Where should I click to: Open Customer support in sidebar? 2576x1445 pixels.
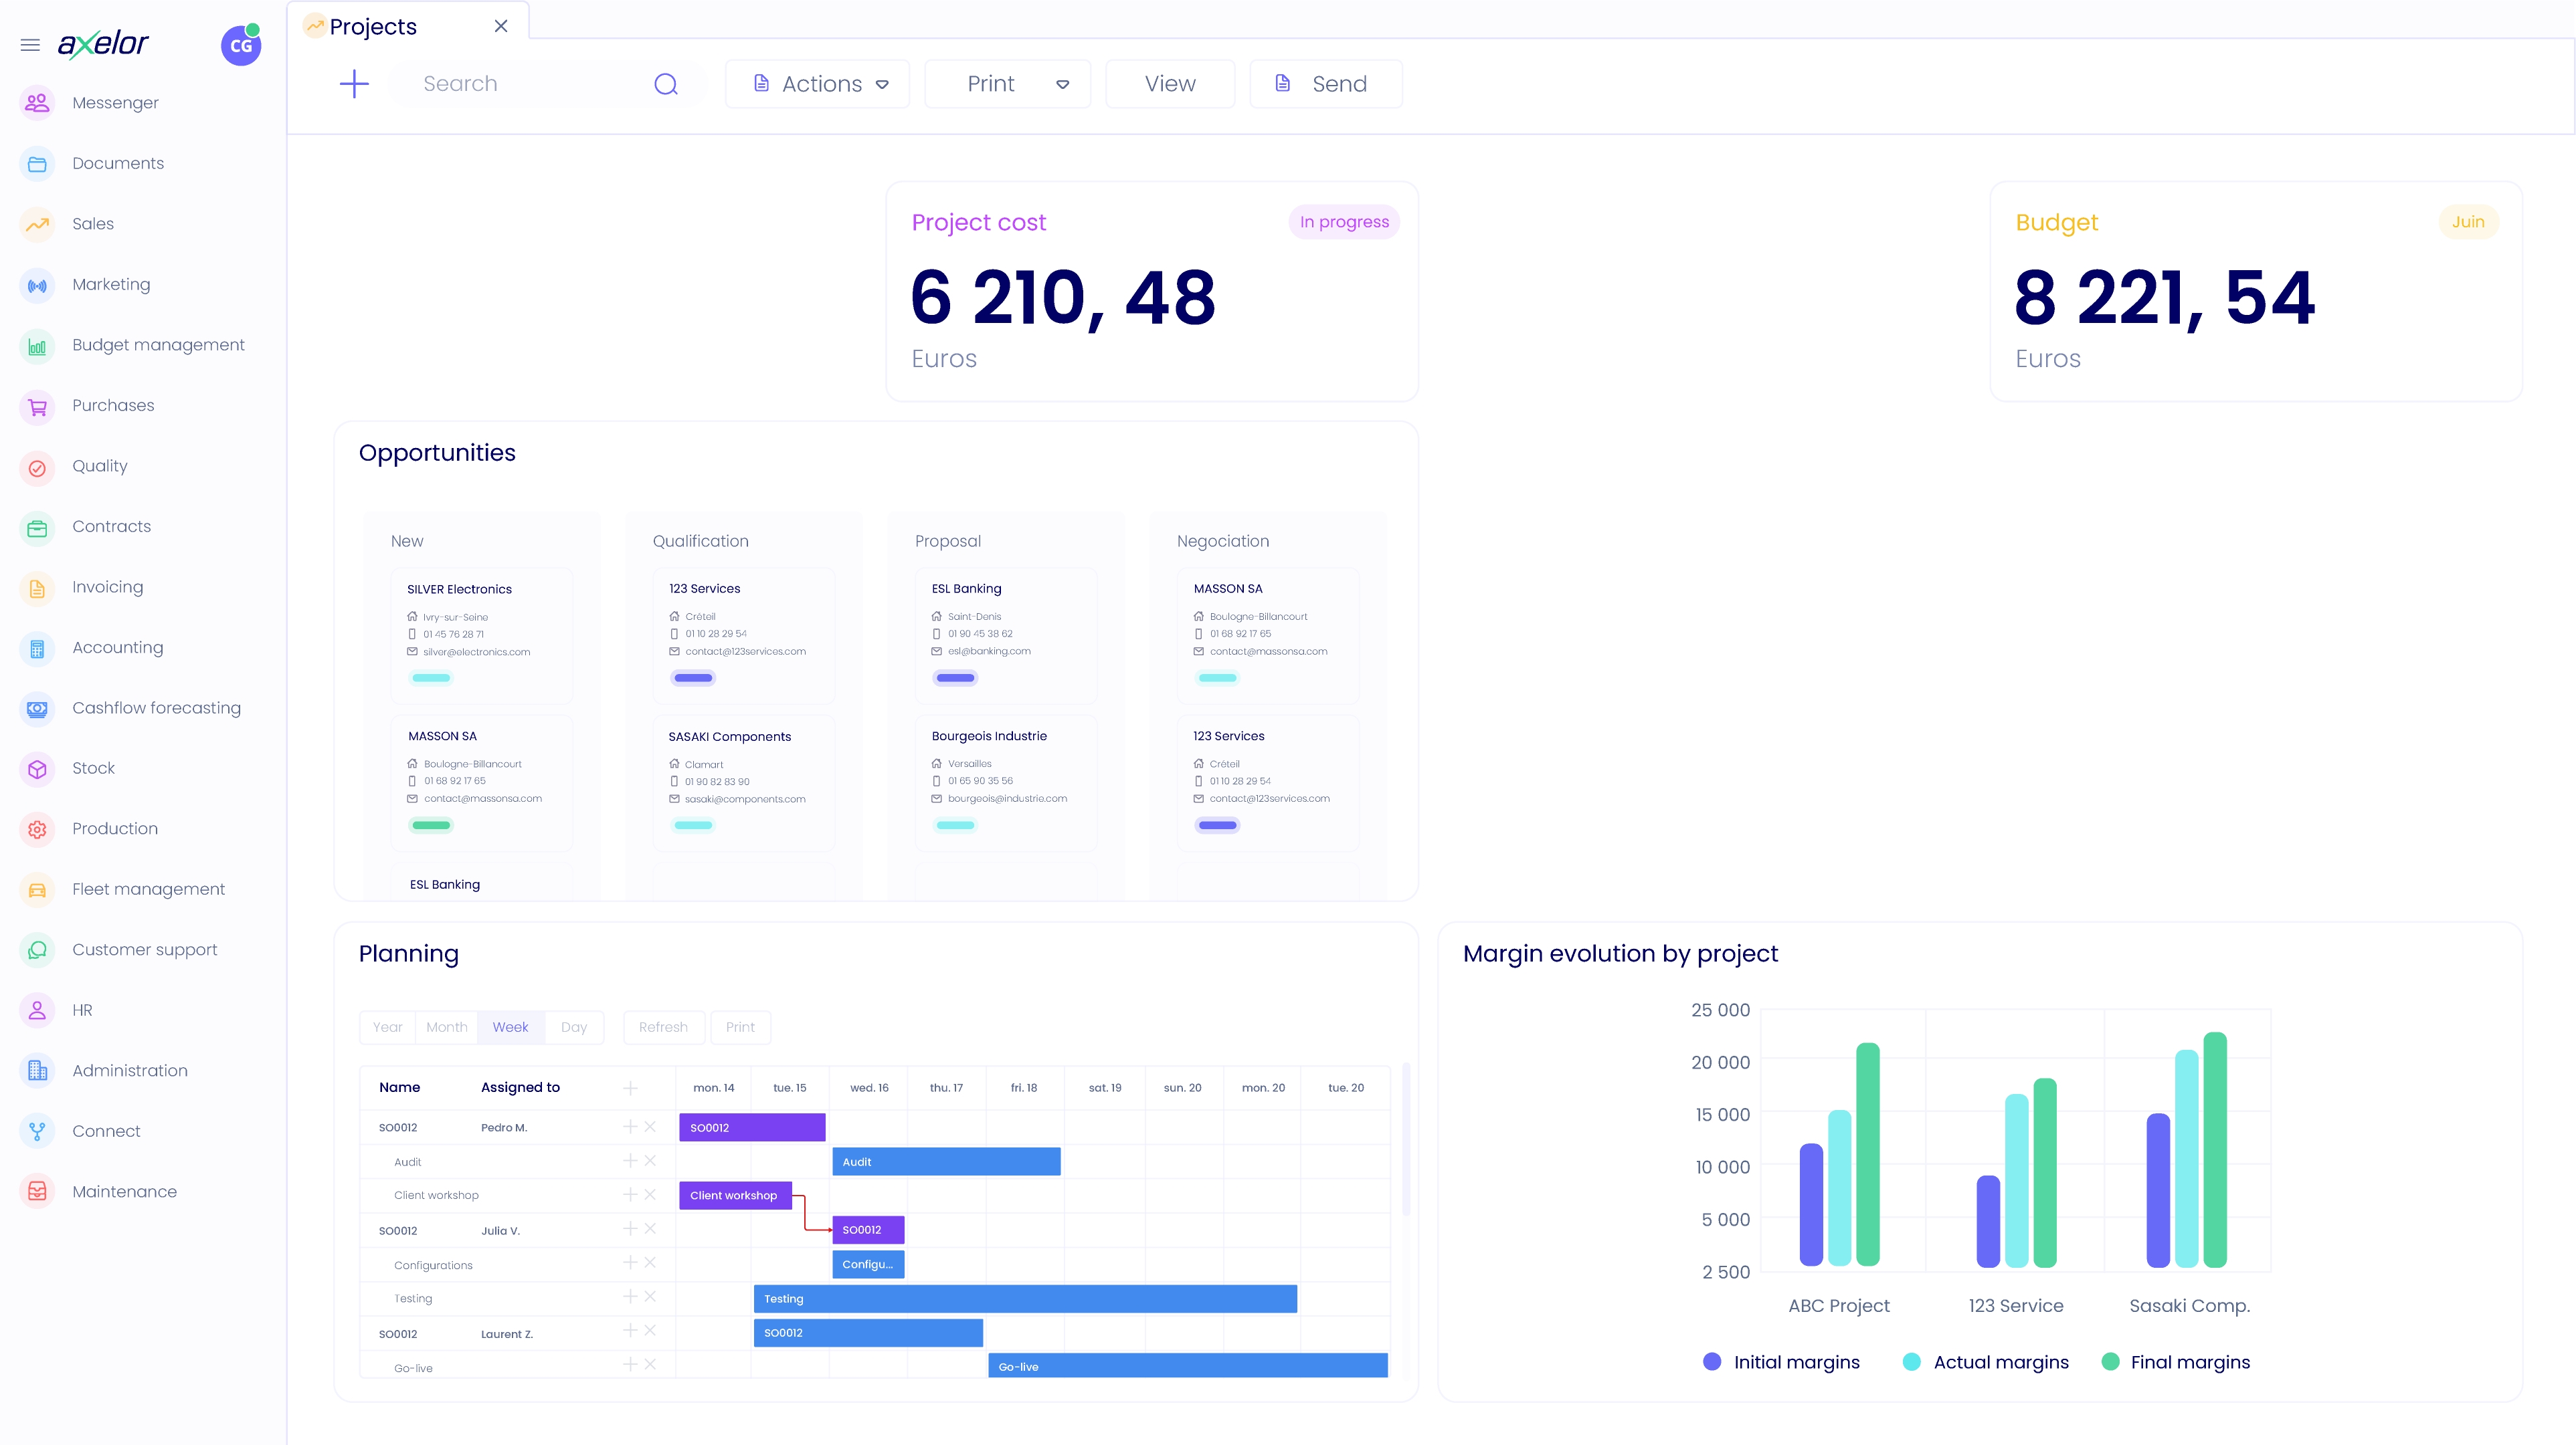click(144, 950)
